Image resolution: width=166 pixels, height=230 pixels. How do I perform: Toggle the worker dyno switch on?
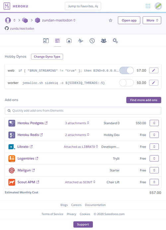tap(126, 83)
